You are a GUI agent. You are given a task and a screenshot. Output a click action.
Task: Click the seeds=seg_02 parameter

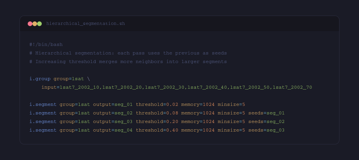point(267,121)
